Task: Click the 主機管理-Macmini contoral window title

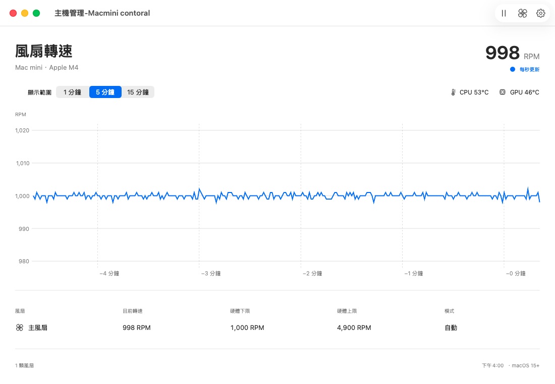Action: click(x=102, y=13)
